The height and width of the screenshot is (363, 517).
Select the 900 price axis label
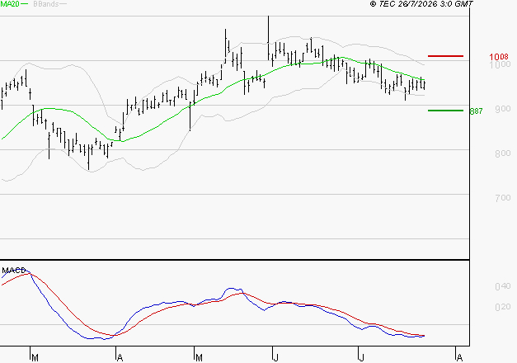503,109
